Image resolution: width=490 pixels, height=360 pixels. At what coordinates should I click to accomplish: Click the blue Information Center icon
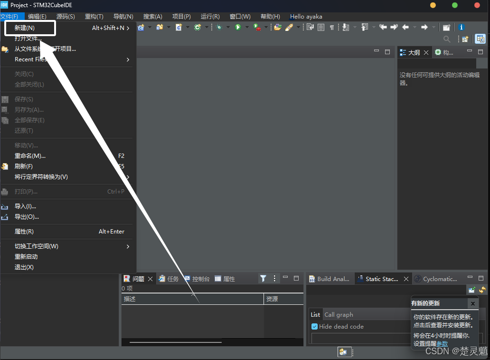point(461,27)
